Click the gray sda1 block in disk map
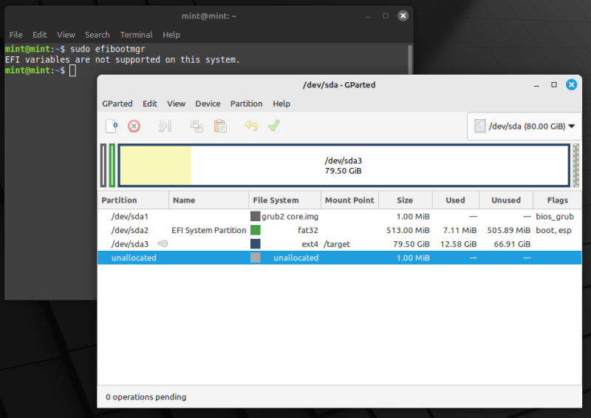Screen dimensions: 591x418 click(103, 166)
